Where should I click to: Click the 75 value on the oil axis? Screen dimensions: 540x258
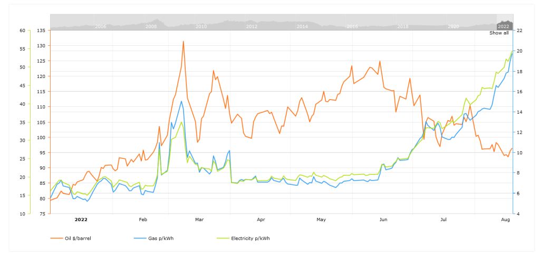(43, 214)
